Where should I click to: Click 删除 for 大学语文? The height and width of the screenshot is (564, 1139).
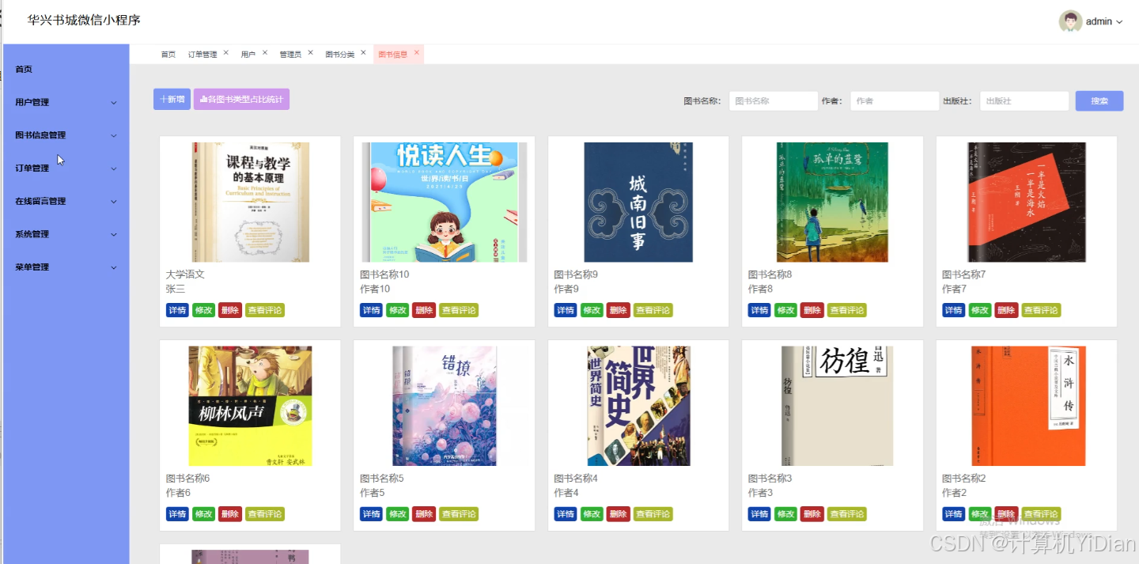[x=230, y=310]
